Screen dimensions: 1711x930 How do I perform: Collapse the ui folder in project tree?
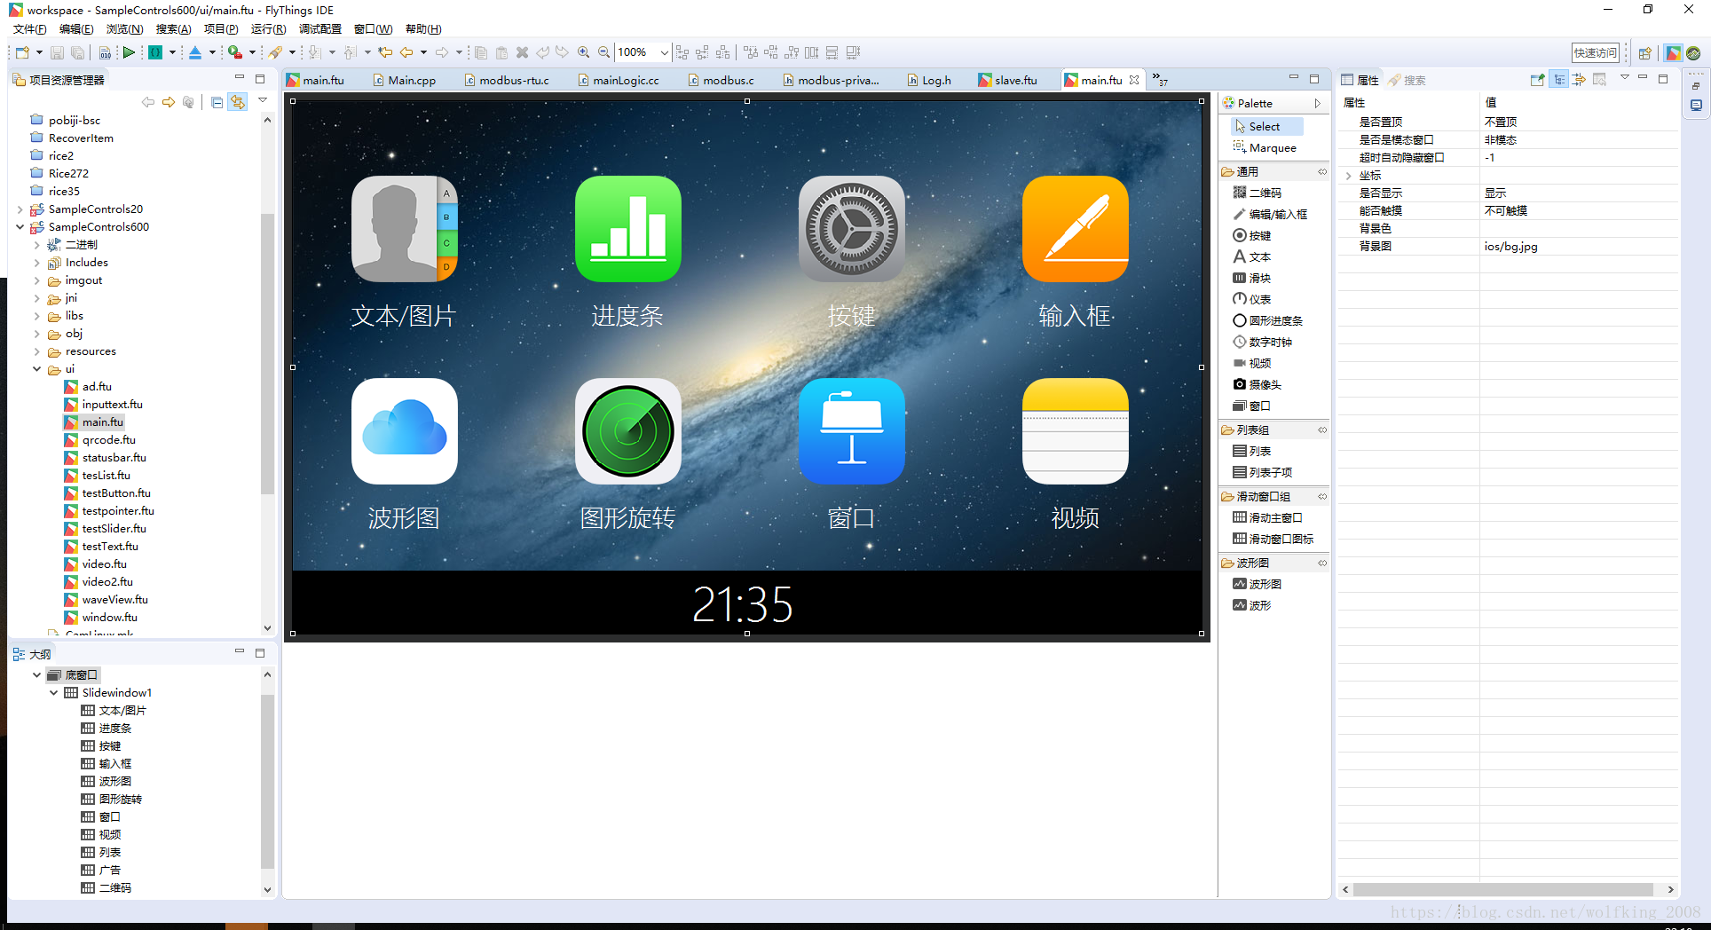coord(37,369)
